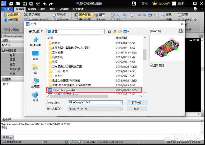Click the 打开(O) button
This screenshot has width=205, height=145.
point(136,103)
